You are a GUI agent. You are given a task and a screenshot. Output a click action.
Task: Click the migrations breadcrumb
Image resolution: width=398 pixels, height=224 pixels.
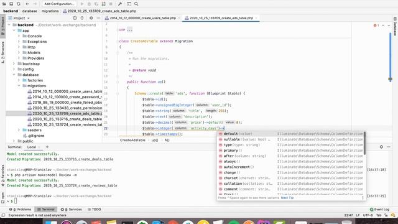[x=50, y=11]
